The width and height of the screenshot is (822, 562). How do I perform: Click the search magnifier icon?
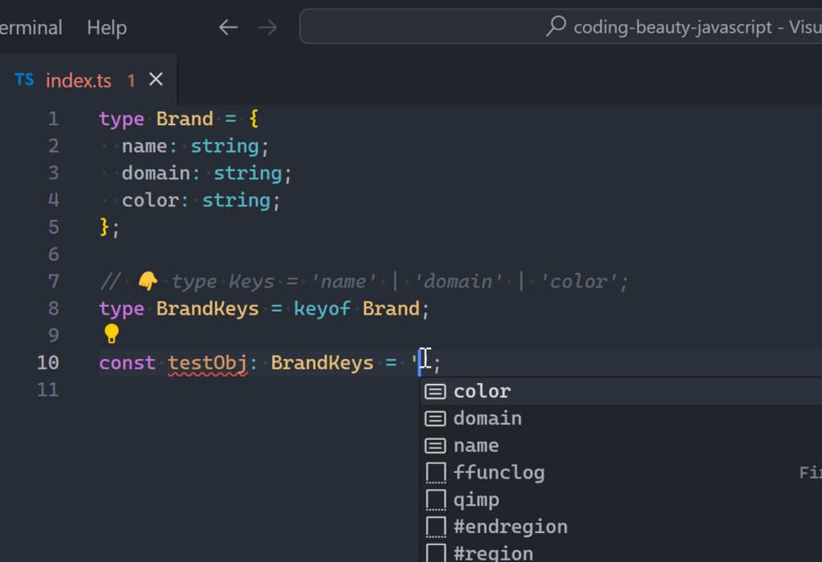pos(555,26)
